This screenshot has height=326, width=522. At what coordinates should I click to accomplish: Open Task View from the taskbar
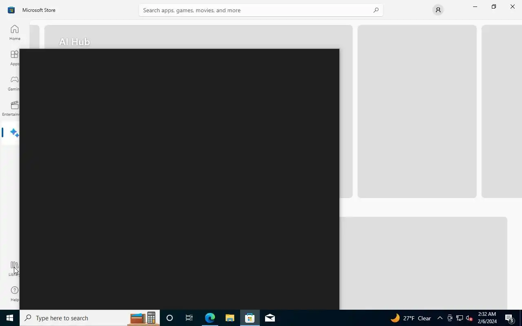(x=189, y=318)
